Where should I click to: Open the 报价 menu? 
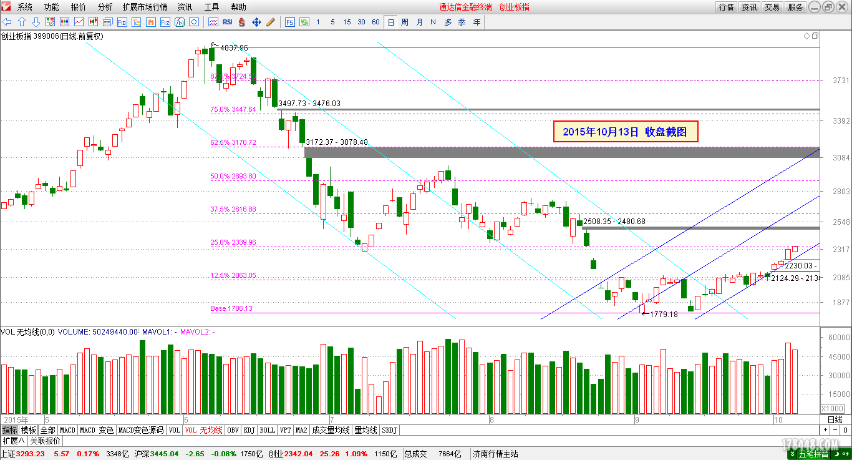(x=79, y=7)
